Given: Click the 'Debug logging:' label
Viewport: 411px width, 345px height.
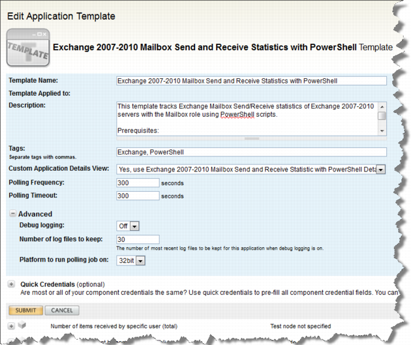Looking at the screenshot, I should coord(42,225).
